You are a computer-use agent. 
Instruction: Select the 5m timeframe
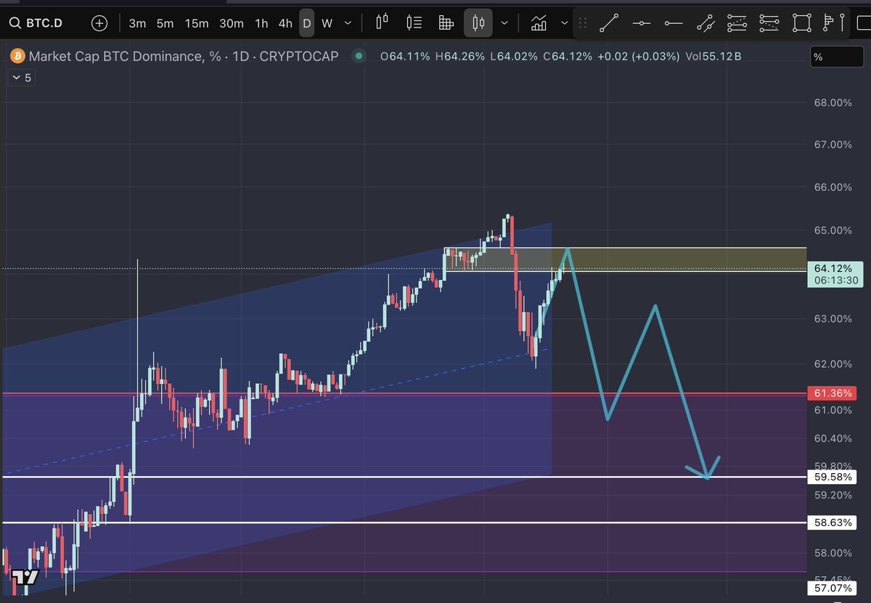click(165, 23)
